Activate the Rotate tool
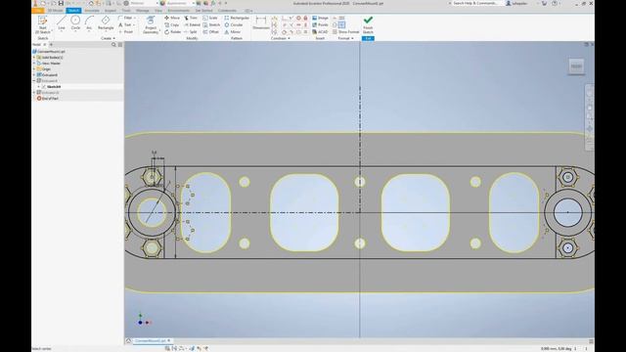This screenshot has width=626, height=352. (172, 31)
